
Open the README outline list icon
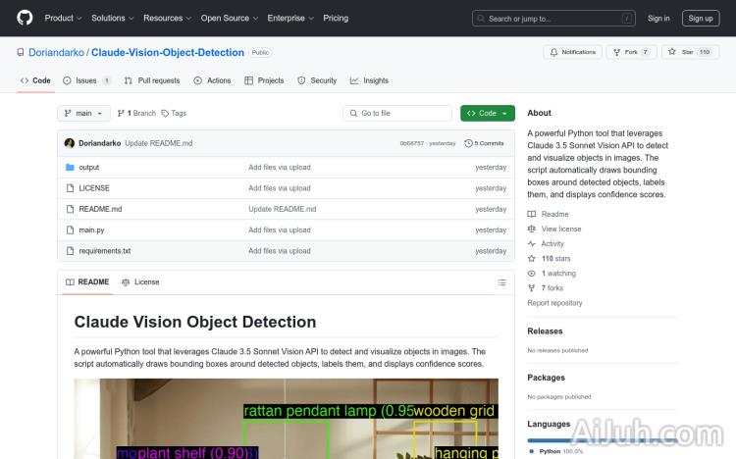(x=501, y=282)
